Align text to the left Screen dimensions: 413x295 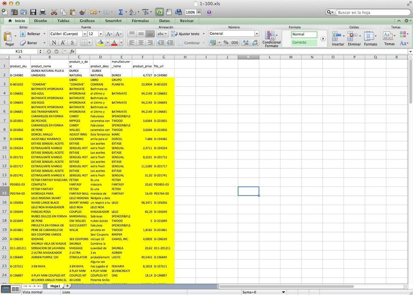(132, 43)
